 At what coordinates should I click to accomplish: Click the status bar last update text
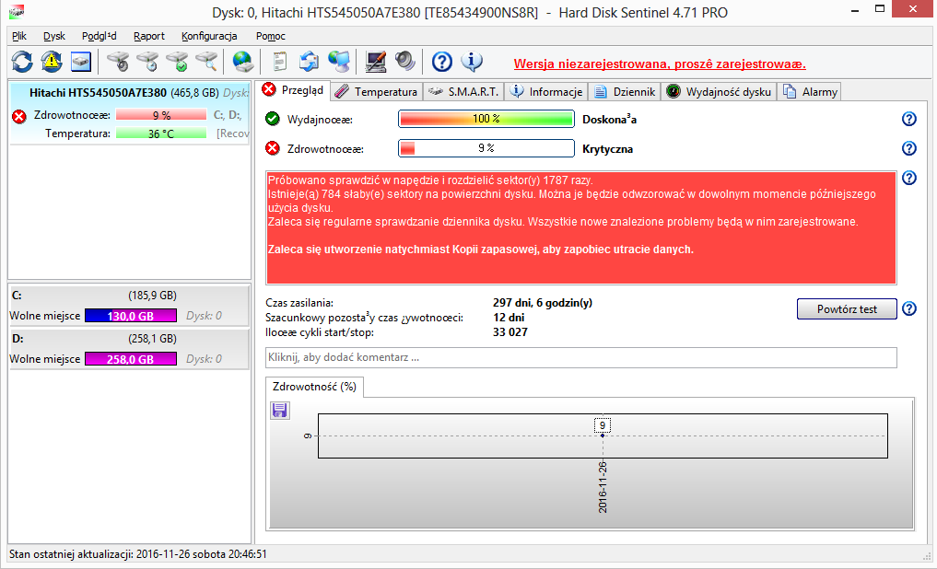(x=138, y=554)
